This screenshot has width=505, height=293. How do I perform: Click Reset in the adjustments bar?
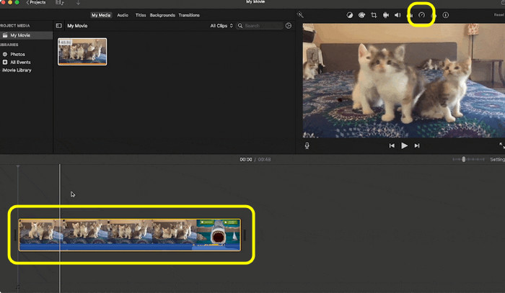pyautogui.click(x=499, y=15)
